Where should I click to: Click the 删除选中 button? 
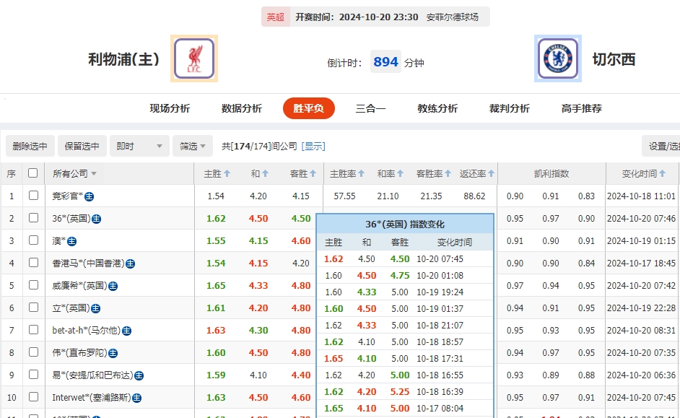pyautogui.click(x=30, y=145)
